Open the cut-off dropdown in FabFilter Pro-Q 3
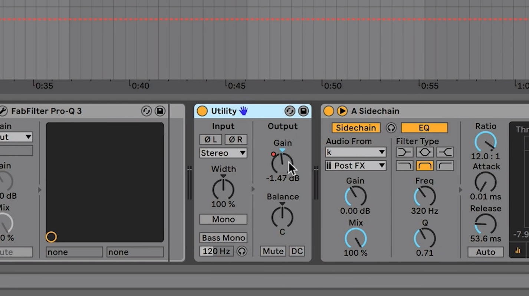 click(x=16, y=137)
